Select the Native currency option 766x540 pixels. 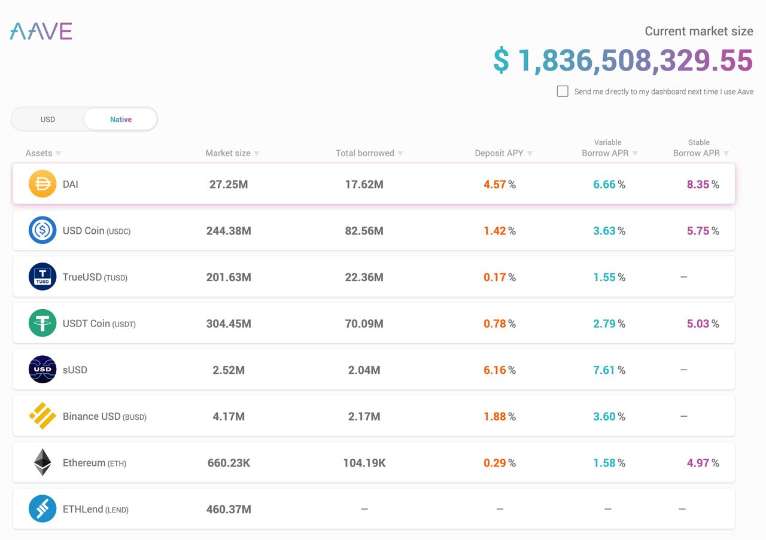pyautogui.click(x=121, y=119)
